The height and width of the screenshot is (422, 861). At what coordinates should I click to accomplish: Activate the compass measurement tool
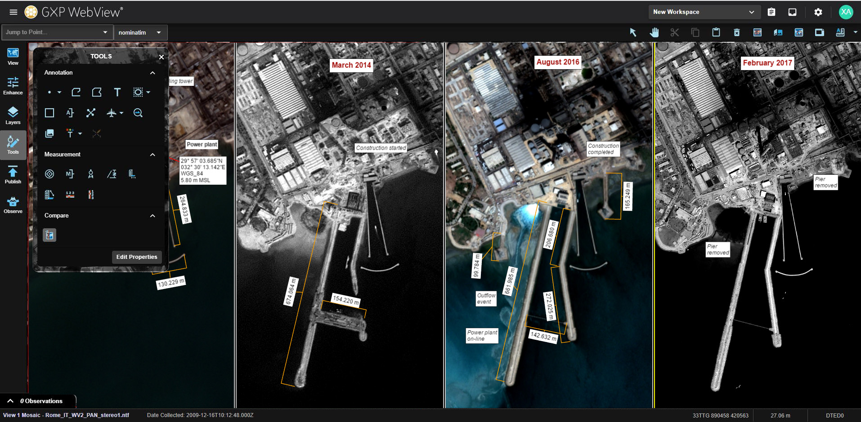click(x=91, y=174)
